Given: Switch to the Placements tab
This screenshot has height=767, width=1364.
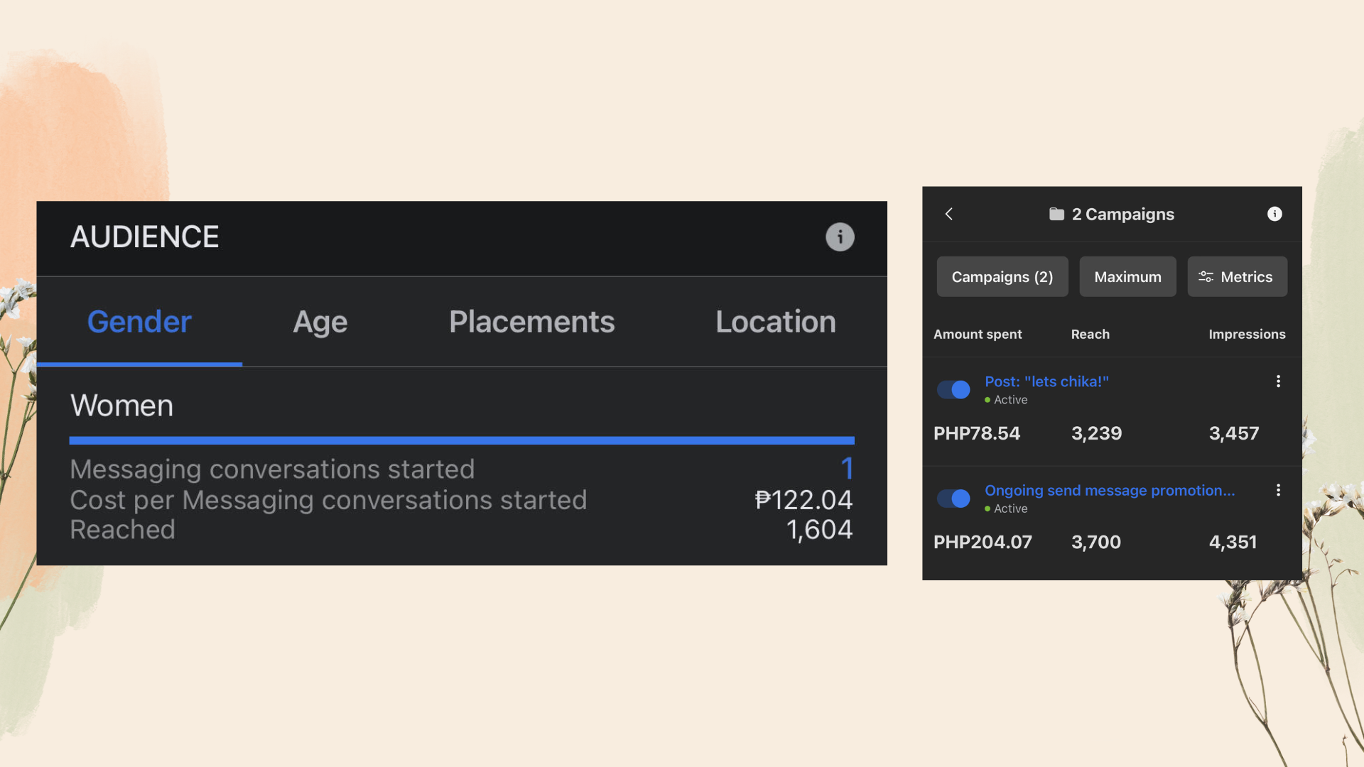Looking at the screenshot, I should coord(531,322).
